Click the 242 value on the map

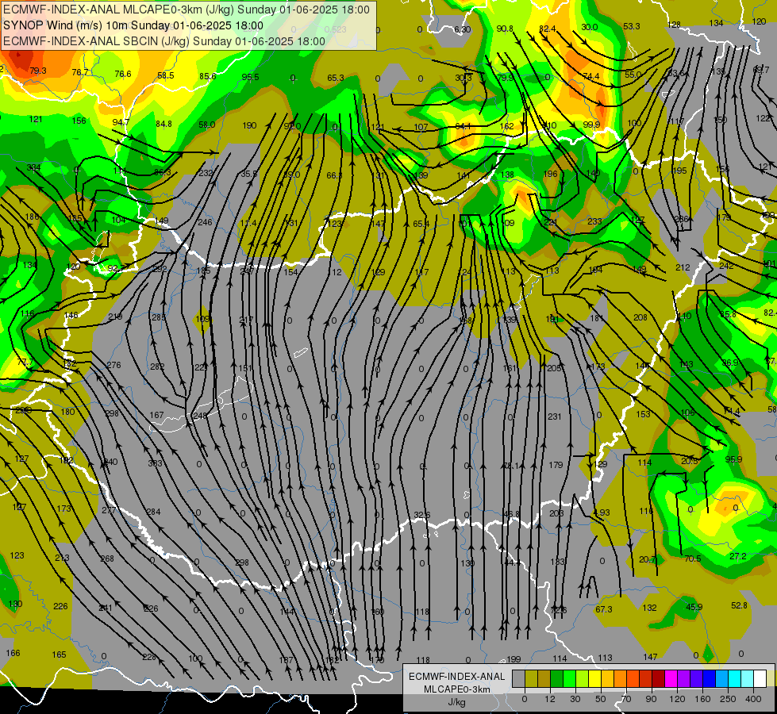click(x=726, y=266)
